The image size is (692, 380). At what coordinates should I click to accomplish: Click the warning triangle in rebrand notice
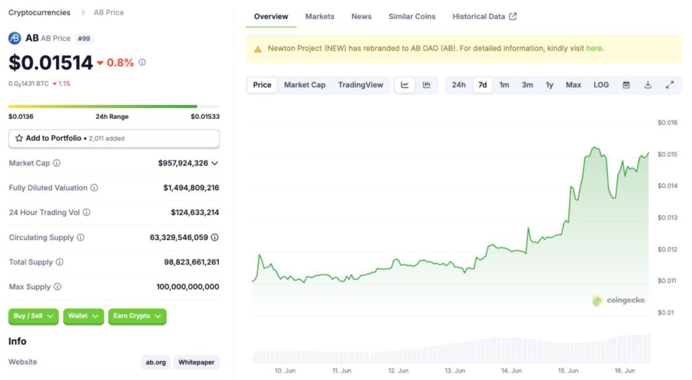(x=257, y=49)
